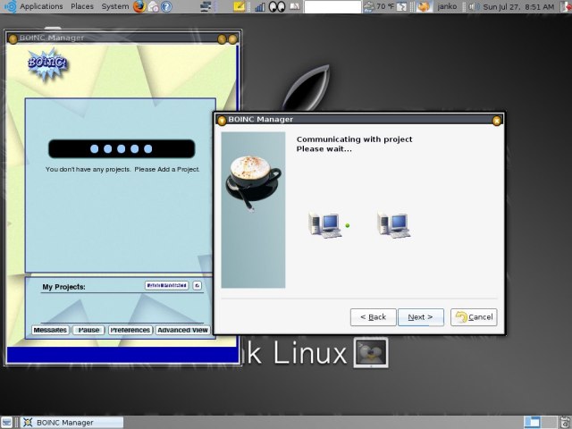Select BOINC Manager in the bottom taskbar

click(x=71, y=423)
